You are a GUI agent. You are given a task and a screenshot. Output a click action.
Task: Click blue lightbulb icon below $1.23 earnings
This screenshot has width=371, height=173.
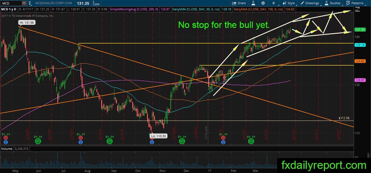6,142
